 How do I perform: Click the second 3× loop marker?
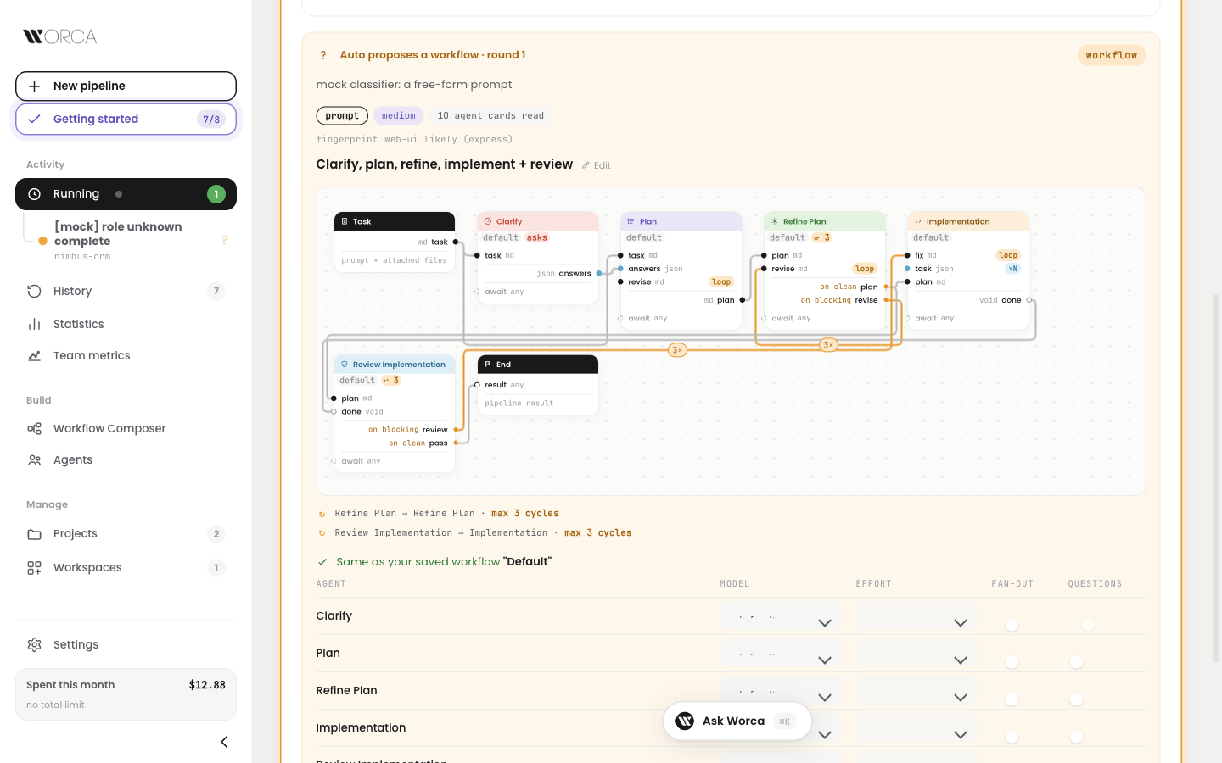tap(828, 345)
